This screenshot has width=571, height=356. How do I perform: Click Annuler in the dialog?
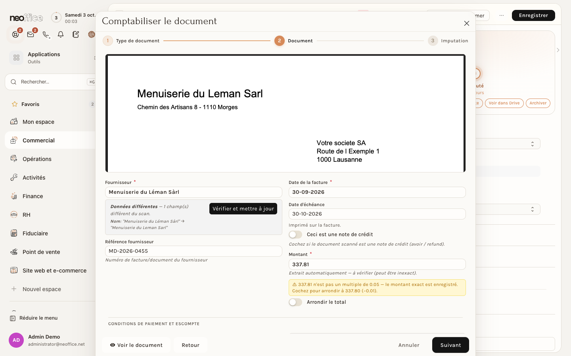tap(409, 345)
